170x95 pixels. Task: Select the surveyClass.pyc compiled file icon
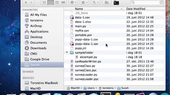click(x=72, y=70)
